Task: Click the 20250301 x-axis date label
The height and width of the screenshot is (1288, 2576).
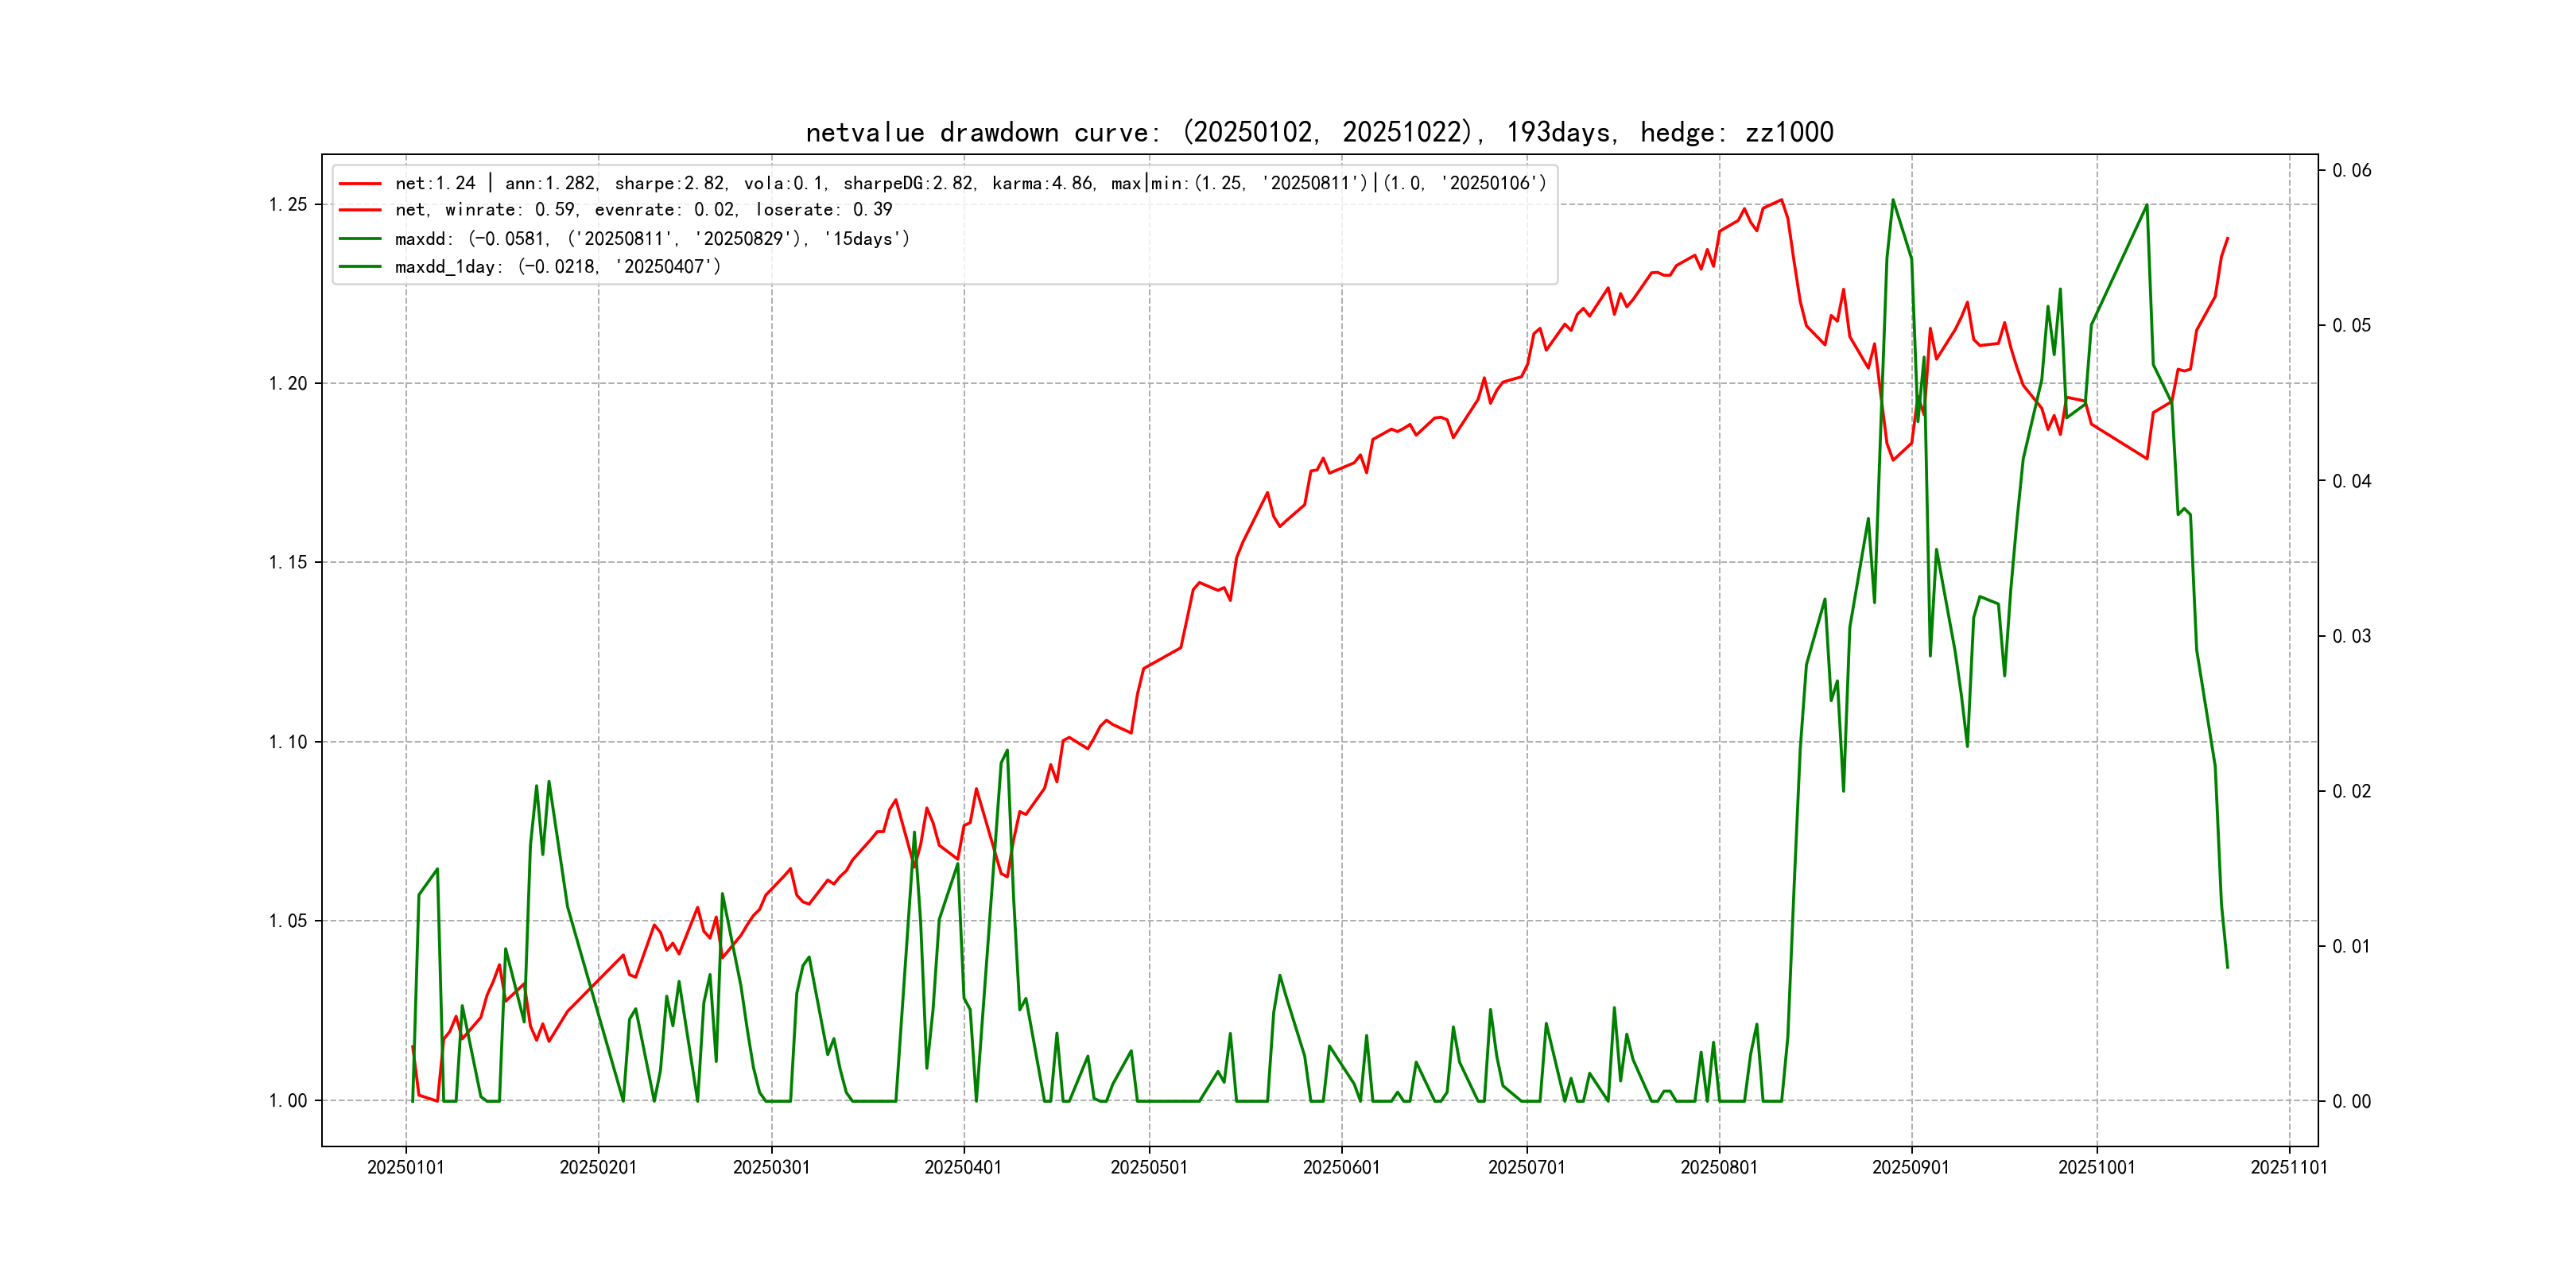Action: pyautogui.click(x=771, y=1167)
